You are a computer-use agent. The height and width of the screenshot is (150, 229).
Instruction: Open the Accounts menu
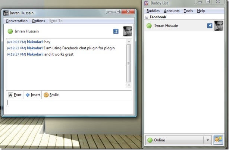[x=172, y=11]
